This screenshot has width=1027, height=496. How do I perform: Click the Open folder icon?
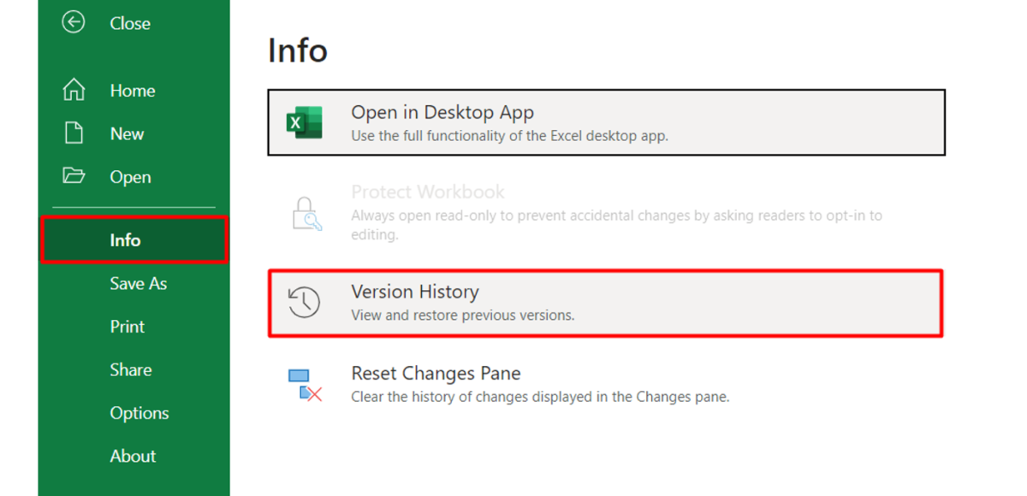point(74,176)
